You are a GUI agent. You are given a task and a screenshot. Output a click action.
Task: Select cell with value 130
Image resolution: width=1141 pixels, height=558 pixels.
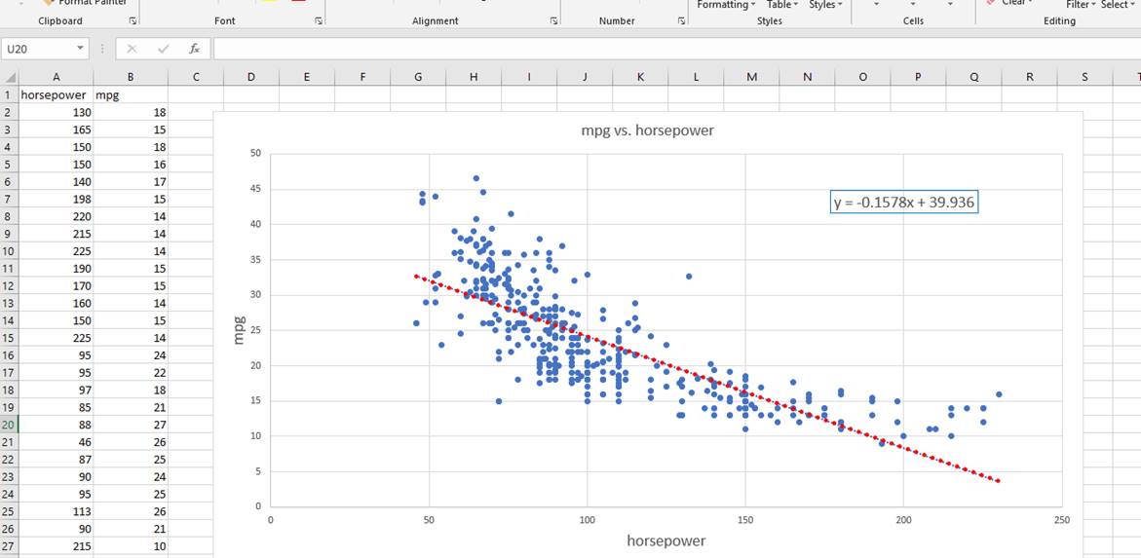tap(57, 112)
